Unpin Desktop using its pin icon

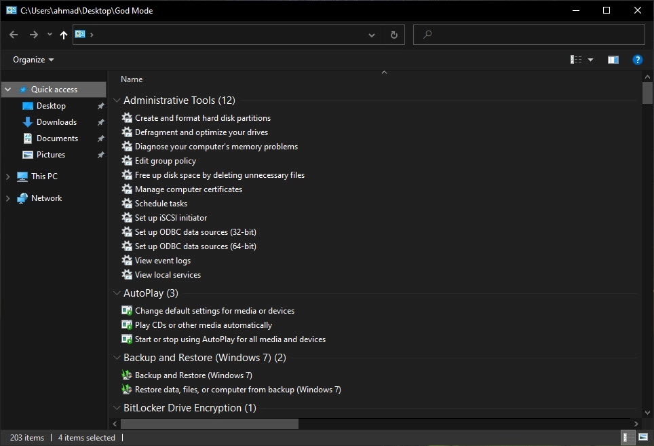tap(100, 106)
